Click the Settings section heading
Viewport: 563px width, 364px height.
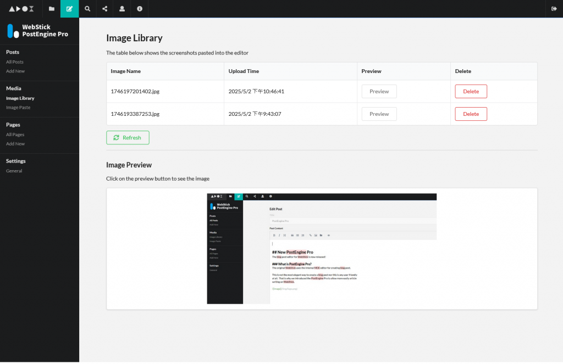tap(16, 161)
